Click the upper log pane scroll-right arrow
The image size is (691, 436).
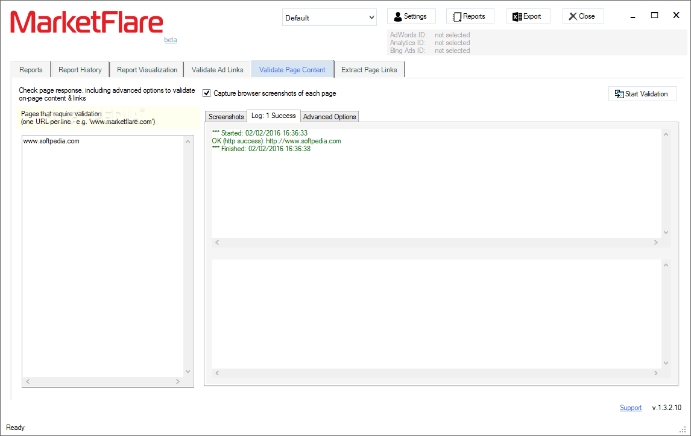click(x=656, y=243)
